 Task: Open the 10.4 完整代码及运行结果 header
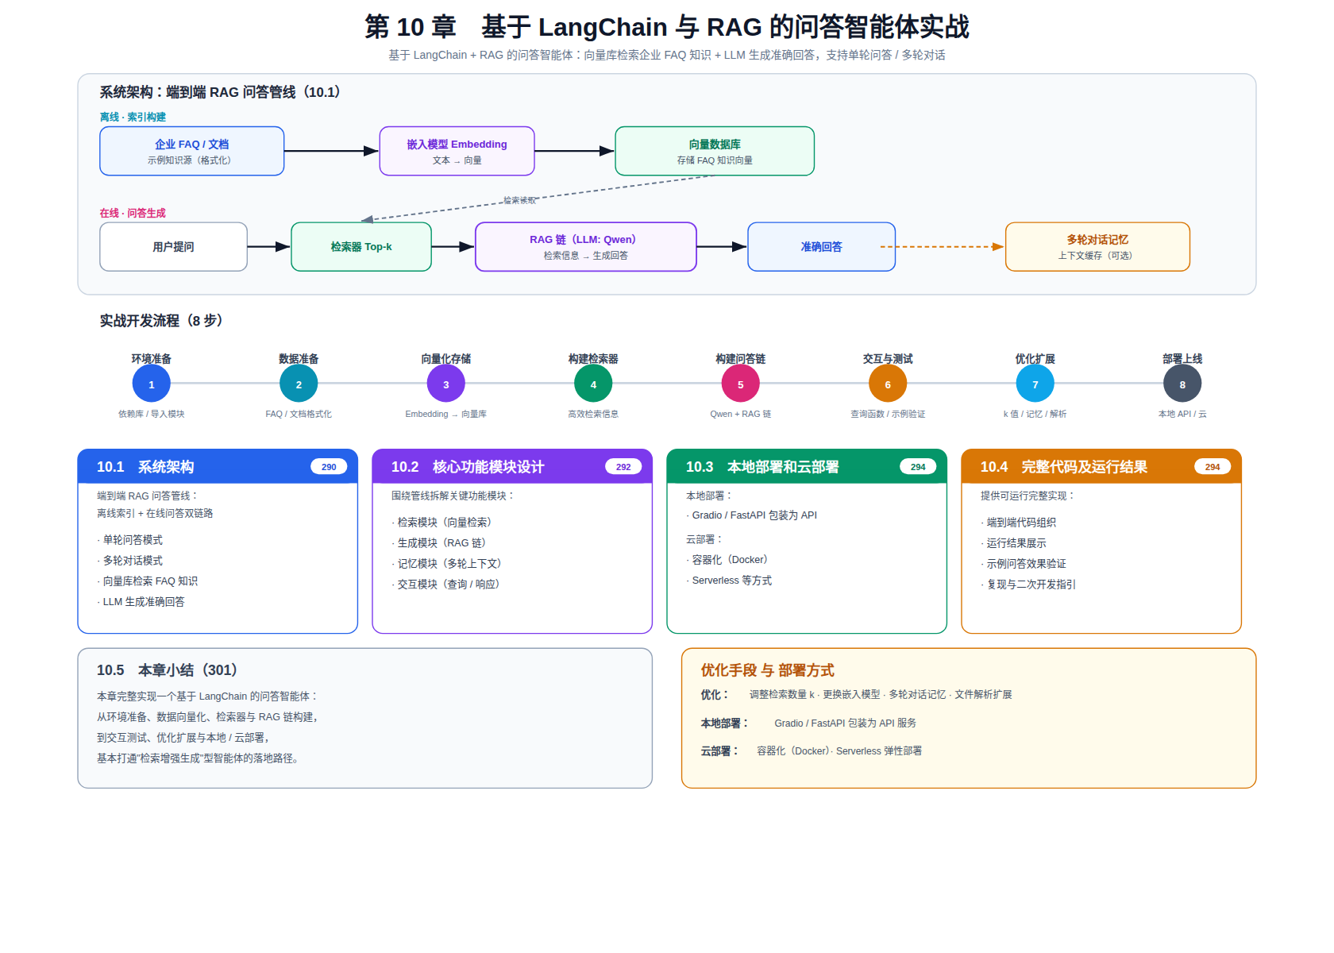tap(1101, 467)
